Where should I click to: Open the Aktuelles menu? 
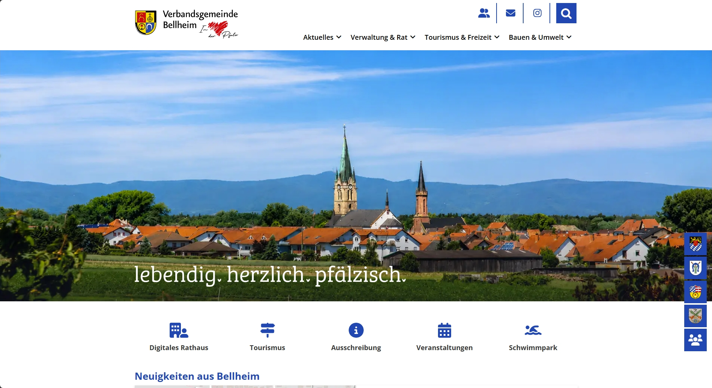[x=318, y=37]
